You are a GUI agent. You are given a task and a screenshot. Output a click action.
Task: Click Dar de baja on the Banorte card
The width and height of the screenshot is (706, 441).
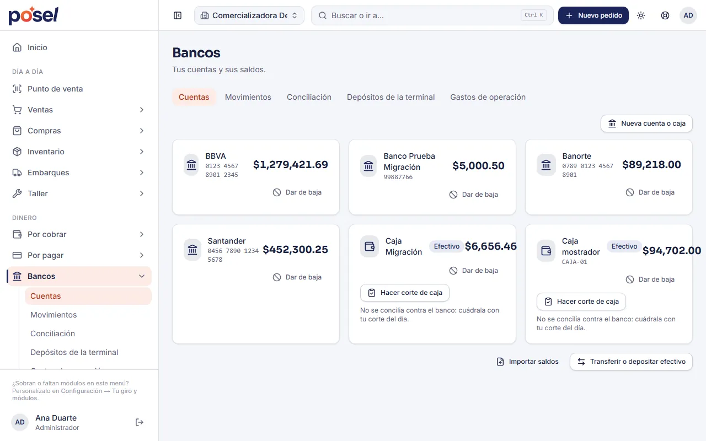(x=650, y=192)
